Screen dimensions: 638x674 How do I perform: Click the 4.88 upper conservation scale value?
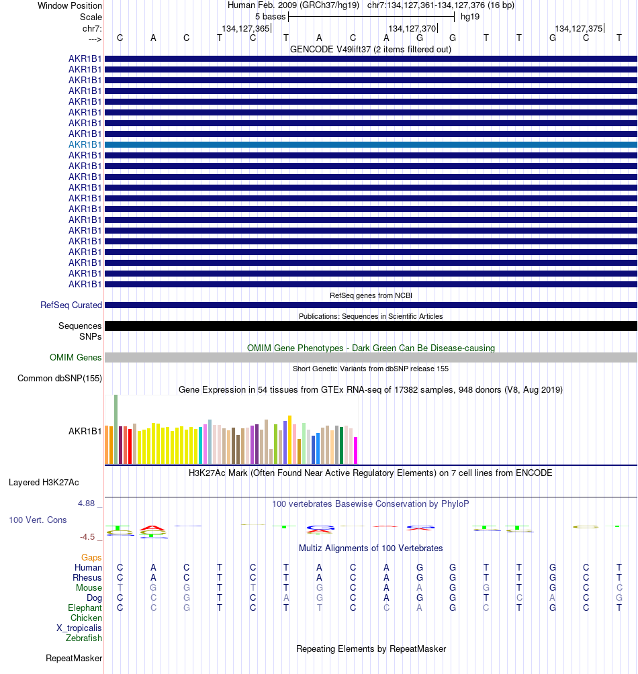coord(87,503)
